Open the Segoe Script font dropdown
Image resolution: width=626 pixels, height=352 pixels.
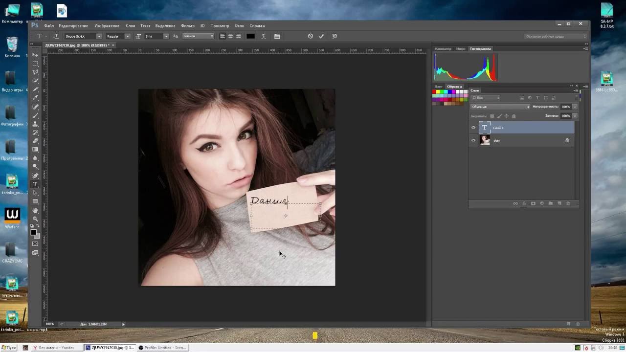click(99, 36)
